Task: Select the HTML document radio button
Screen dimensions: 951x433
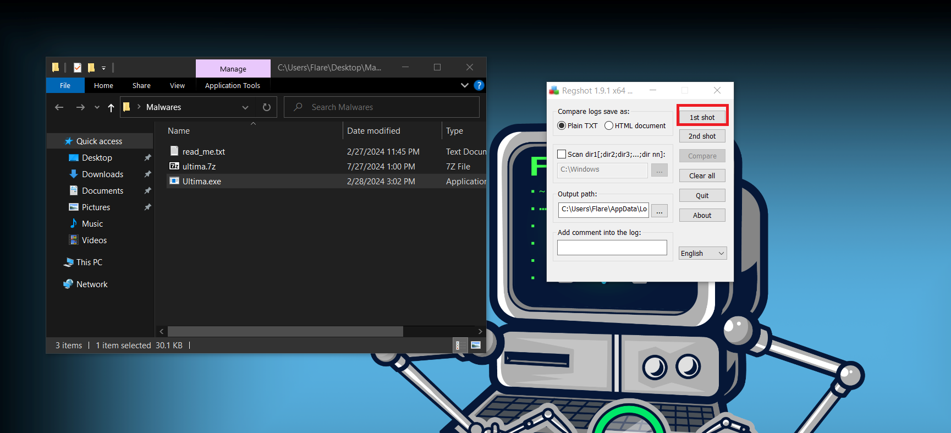Action: pyautogui.click(x=609, y=125)
